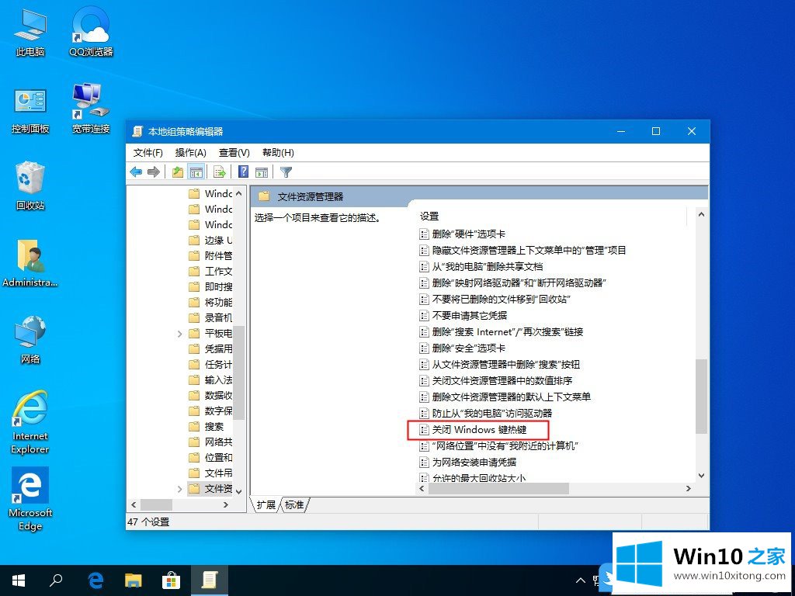Open help with the question mark icon
The height and width of the screenshot is (596, 795).
coord(243,172)
